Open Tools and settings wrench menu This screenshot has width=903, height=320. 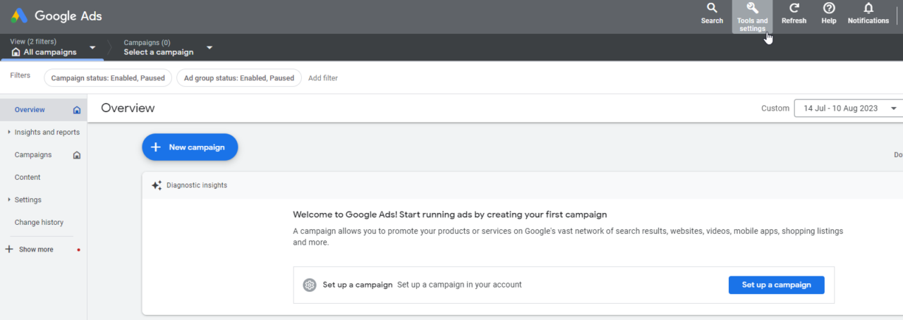[753, 16]
